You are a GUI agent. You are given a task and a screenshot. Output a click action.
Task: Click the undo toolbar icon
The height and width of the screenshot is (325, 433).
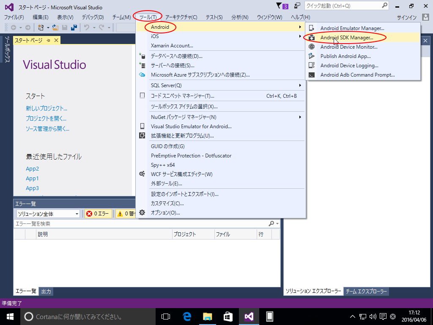click(87, 28)
